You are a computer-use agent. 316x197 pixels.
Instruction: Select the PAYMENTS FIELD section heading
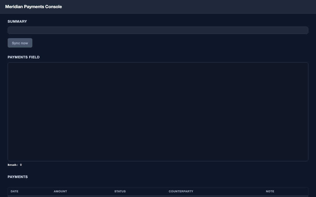coord(24,57)
